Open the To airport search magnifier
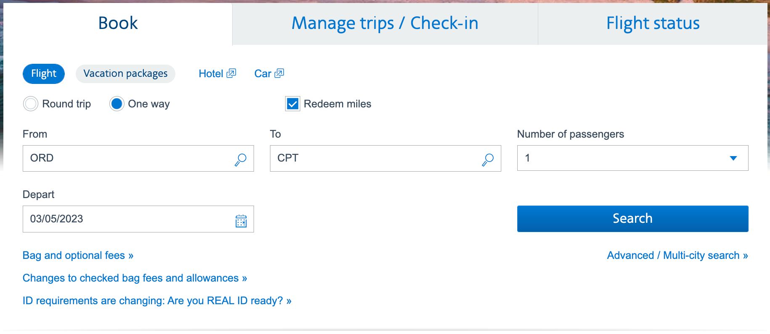Viewport: 770px width, 334px height. (488, 159)
